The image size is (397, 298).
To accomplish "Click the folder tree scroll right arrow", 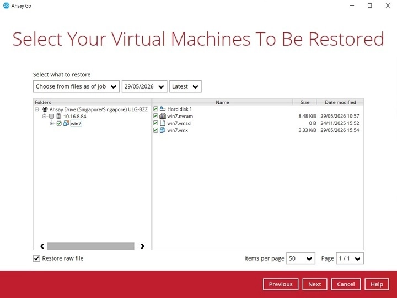I will click(142, 246).
